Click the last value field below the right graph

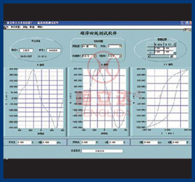179,142
